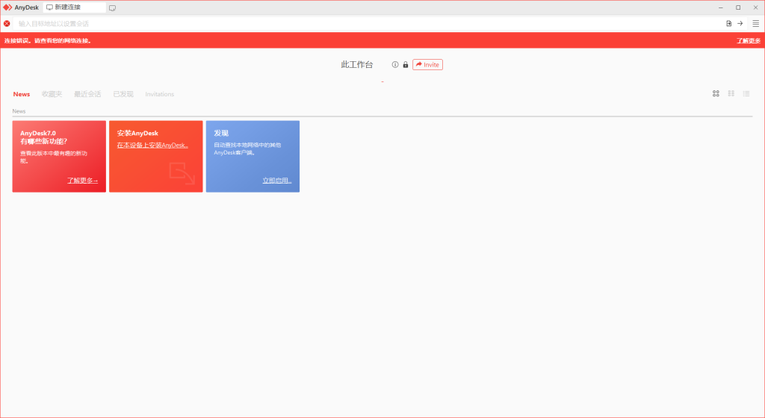765x418 pixels.
Task: Open the News tab
Action: [22, 94]
